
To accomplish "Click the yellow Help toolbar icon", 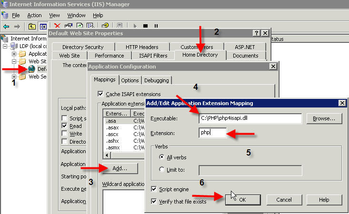I will pyautogui.click(x=105, y=26).
